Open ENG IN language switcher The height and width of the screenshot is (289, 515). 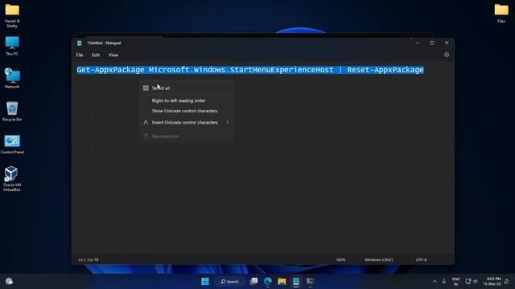(x=456, y=282)
